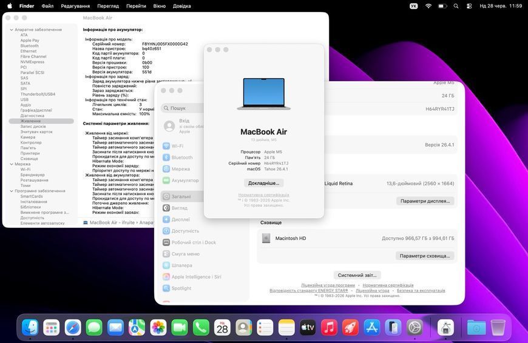
Task: Collapse the Апаратне забезпечення tree section
Action: tap(12, 30)
